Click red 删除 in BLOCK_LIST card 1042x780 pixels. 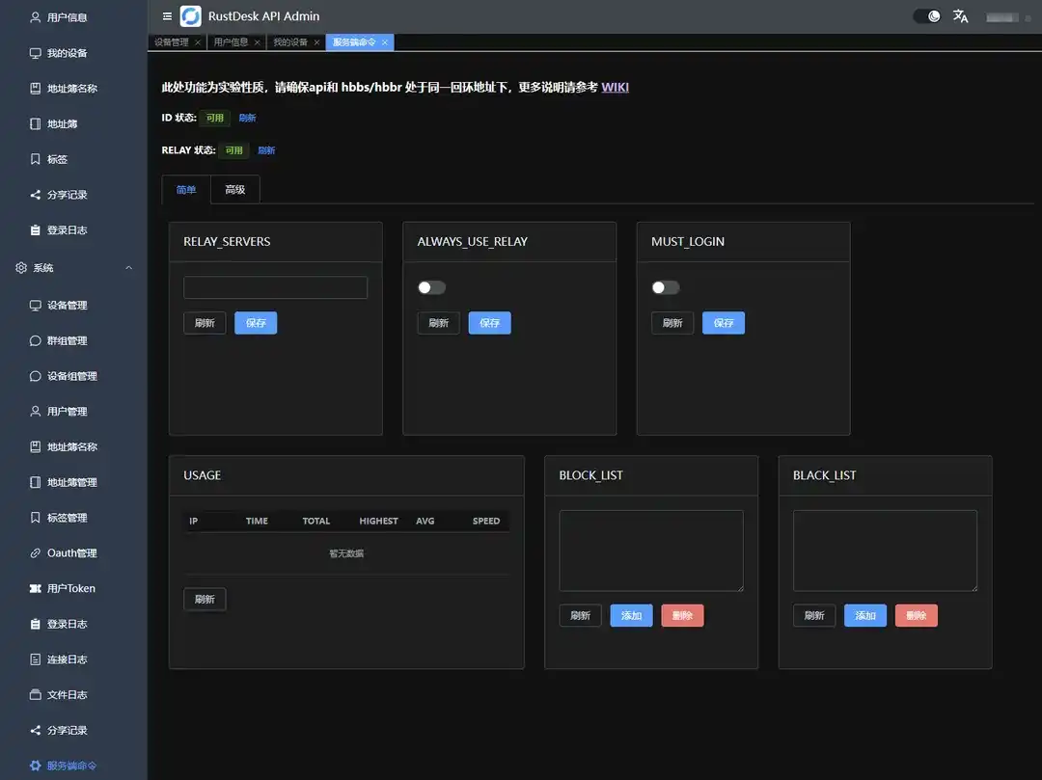click(x=682, y=616)
